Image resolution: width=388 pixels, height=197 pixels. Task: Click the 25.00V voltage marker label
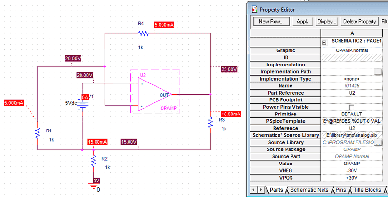pos(229,69)
